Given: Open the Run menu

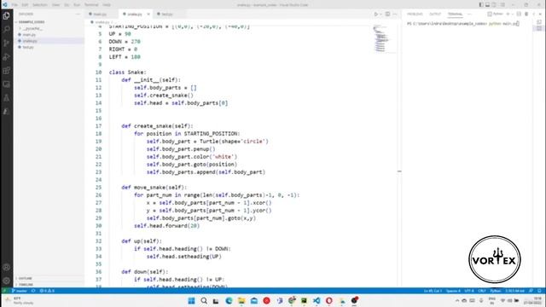Looking at the screenshot, I should (x=77, y=5).
